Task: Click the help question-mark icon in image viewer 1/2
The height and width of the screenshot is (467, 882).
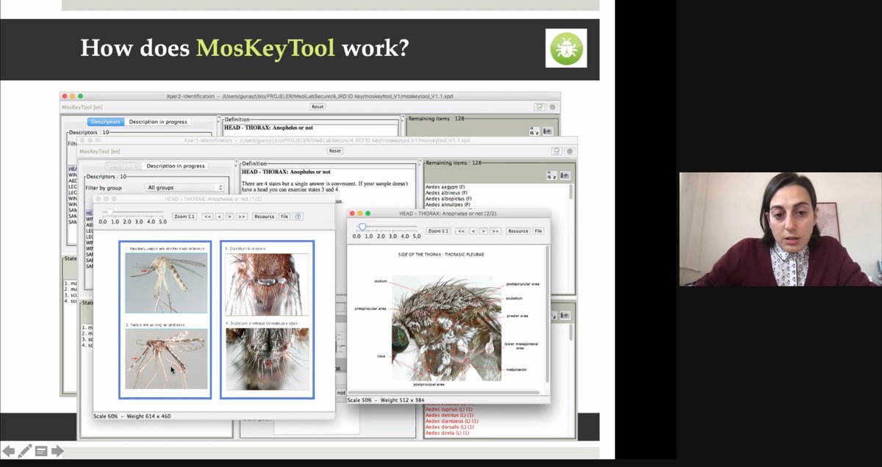Action: point(298,217)
